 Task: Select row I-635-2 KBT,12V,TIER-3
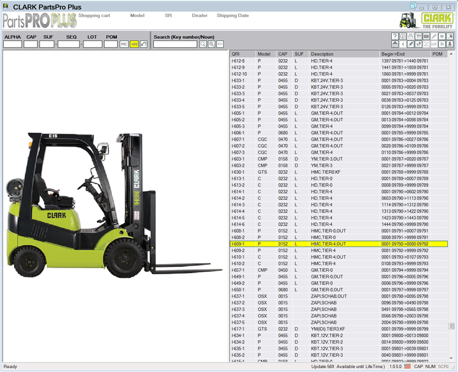pyautogui.click(x=339, y=355)
